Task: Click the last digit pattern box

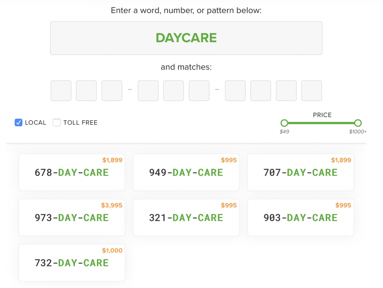Action: click(x=312, y=91)
